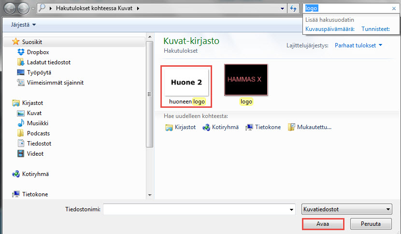Expand the Kuvatiedostot file type combo box
This screenshot has width=401, height=234.
tap(347, 209)
